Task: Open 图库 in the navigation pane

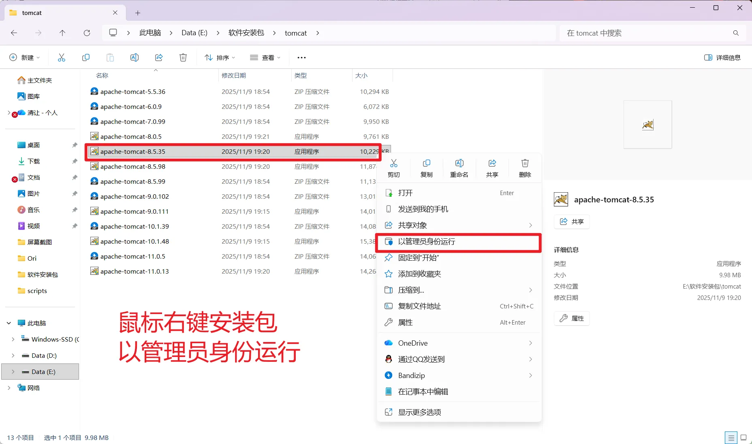Action: [34, 96]
